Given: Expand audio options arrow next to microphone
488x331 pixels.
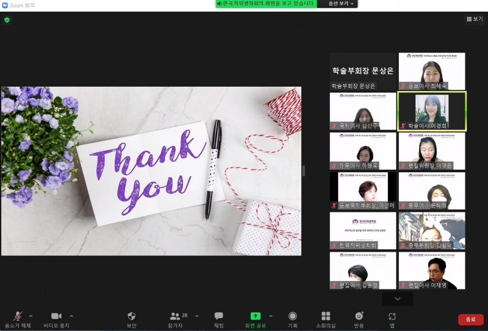Looking at the screenshot, I should point(31,316).
